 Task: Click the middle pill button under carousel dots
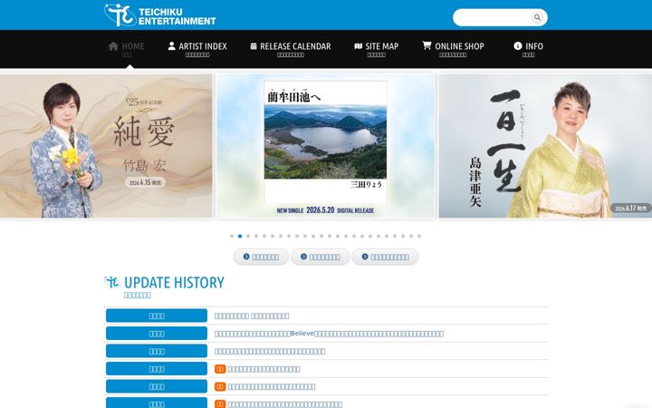321,257
